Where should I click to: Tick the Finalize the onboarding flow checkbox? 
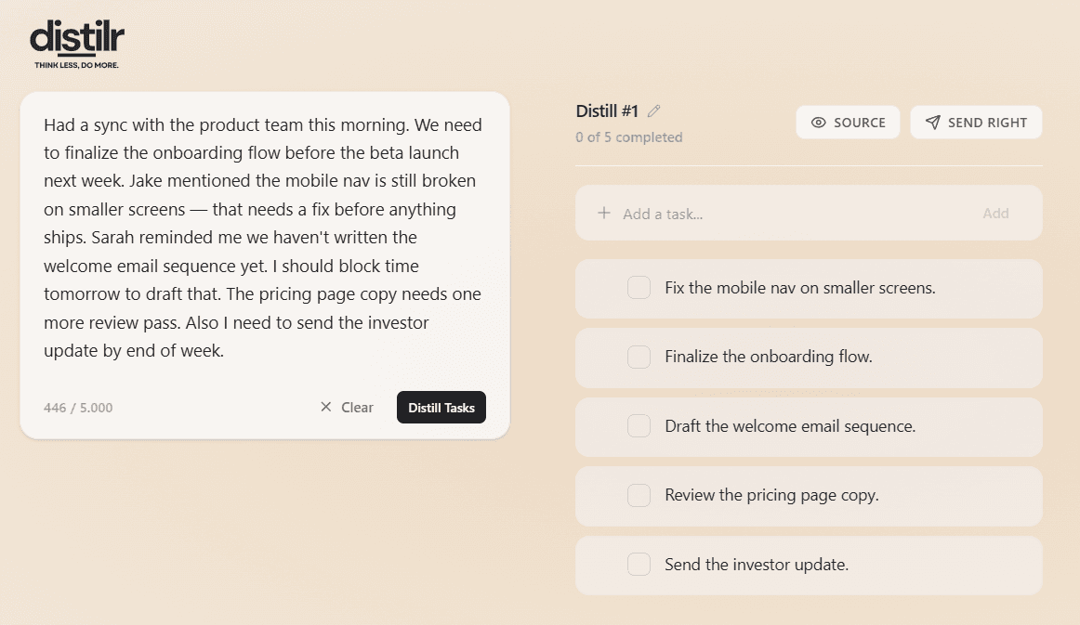[x=639, y=357]
